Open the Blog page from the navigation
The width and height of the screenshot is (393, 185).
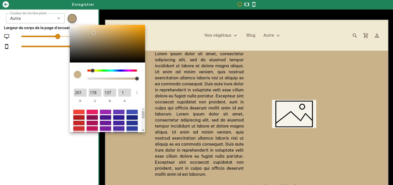pos(251,35)
